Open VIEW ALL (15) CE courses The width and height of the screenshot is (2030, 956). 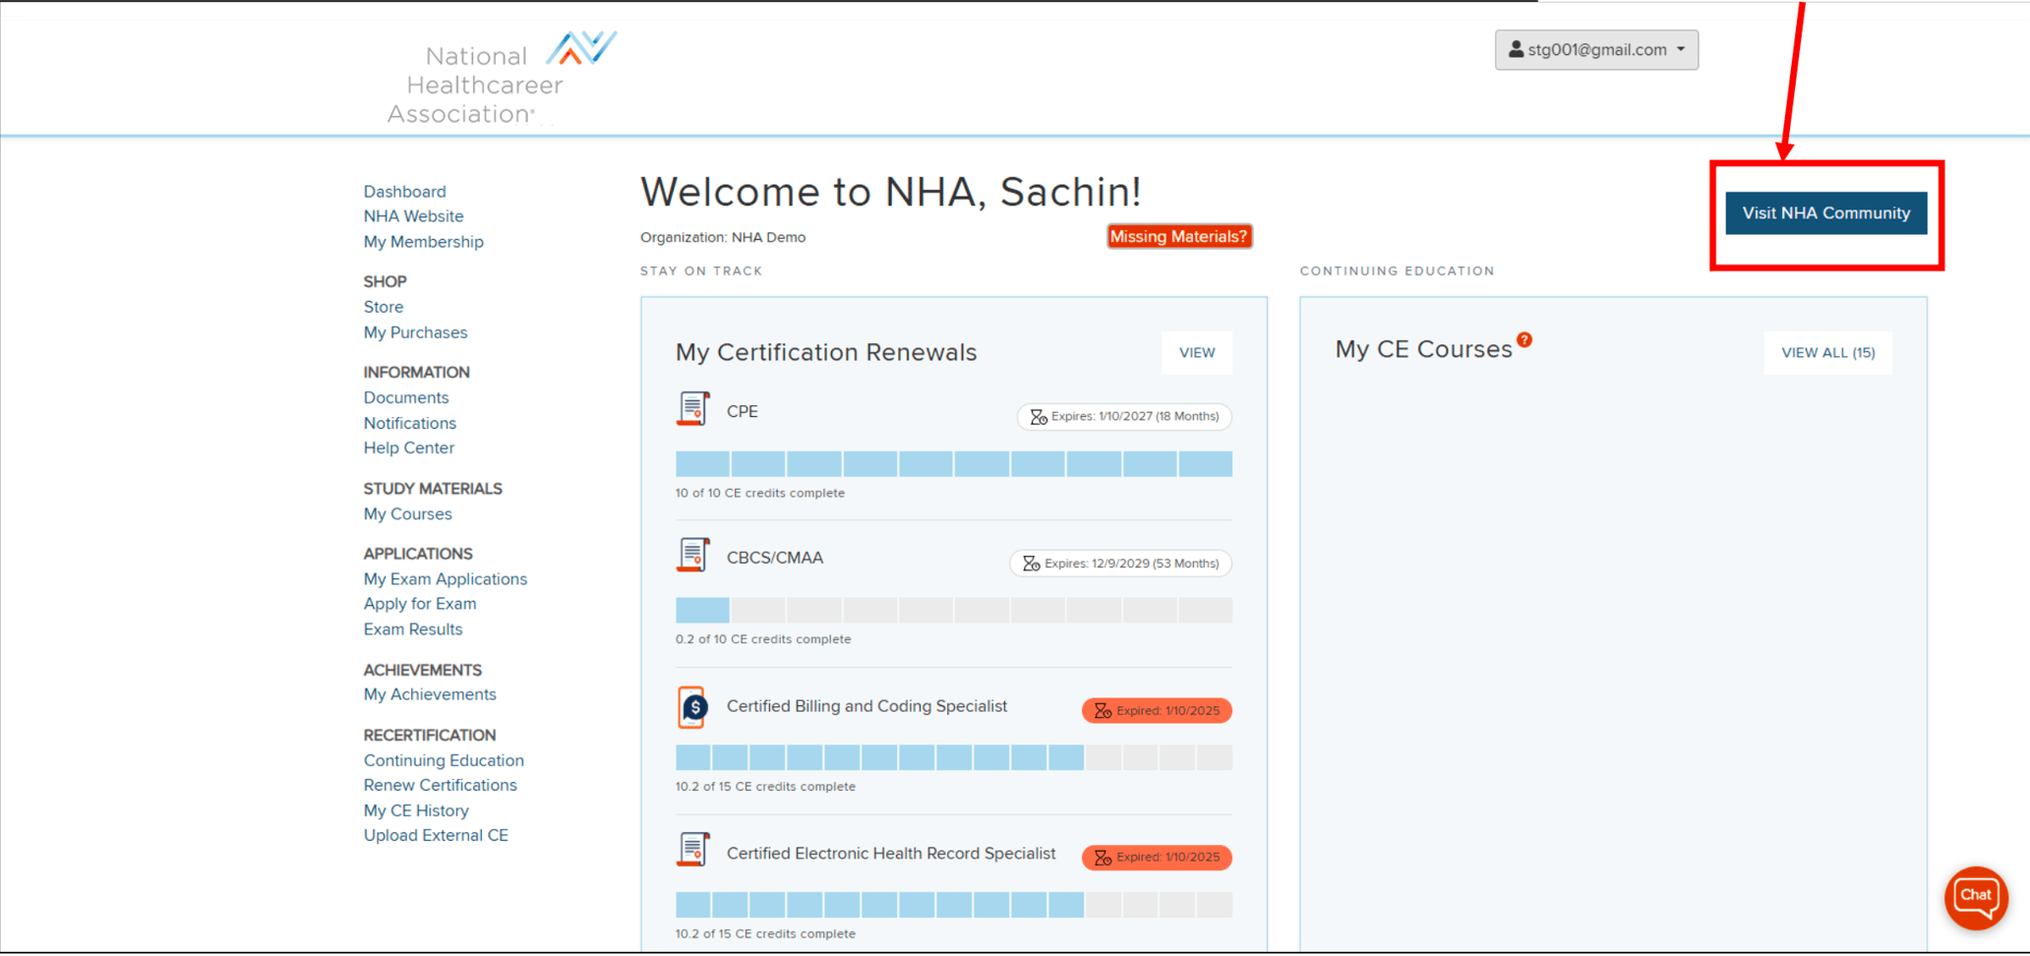[1826, 352]
